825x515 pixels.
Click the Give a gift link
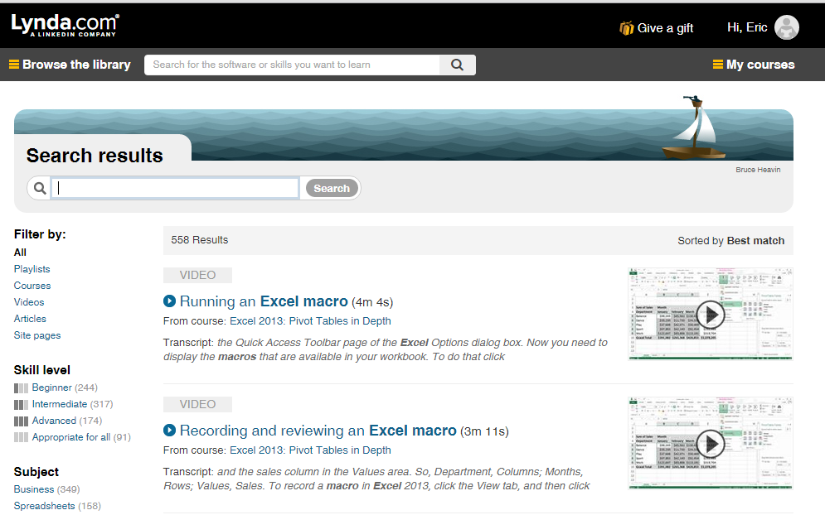[x=665, y=28]
